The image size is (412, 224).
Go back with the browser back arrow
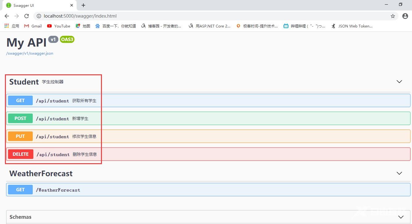pyautogui.click(x=7, y=16)
